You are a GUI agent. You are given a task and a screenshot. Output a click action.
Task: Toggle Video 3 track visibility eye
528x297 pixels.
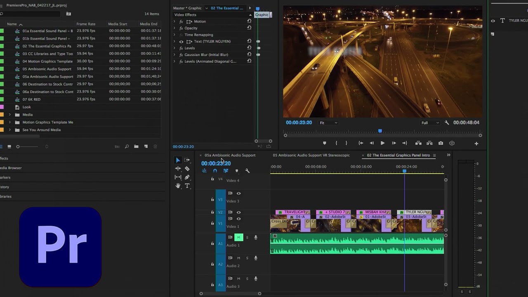coord(238,193)
